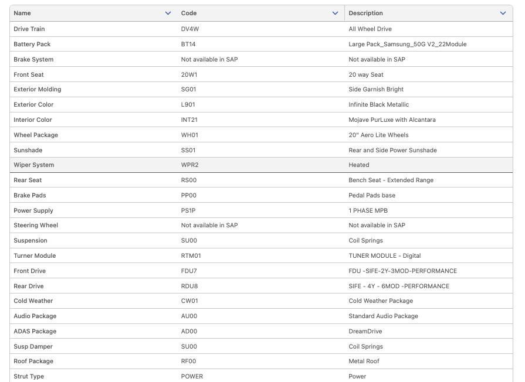525x382 pixels.
Task: Select the Battery Pack row
Action: (x=32, y=44)
